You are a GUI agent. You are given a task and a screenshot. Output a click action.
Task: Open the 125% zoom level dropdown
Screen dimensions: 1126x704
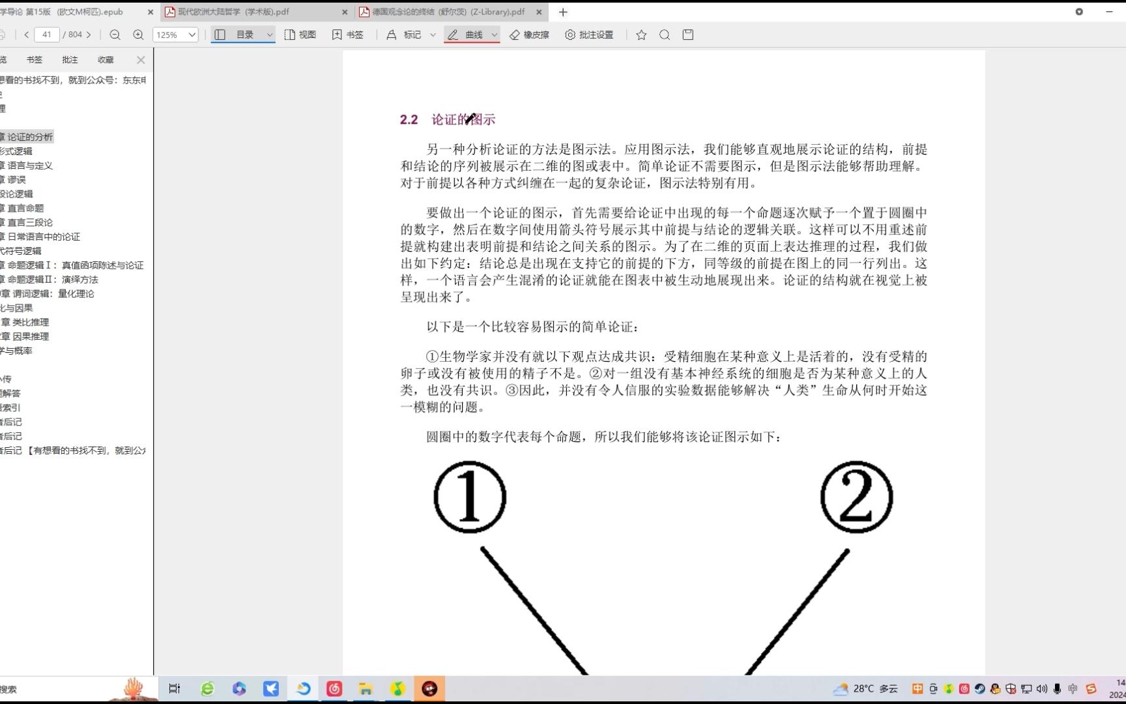175,35
